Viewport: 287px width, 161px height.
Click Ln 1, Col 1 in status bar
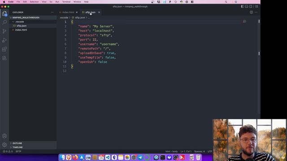186,151
